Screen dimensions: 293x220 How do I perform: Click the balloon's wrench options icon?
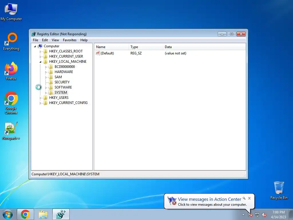click(x=244, y=198)
